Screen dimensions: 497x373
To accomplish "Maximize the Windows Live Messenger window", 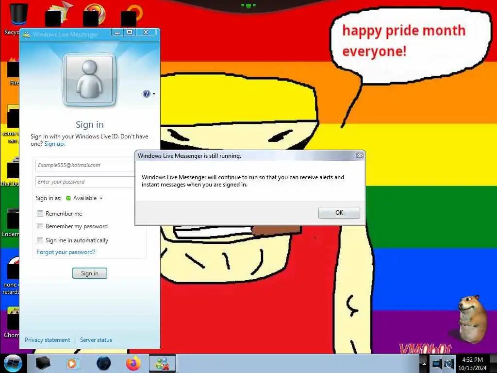I will pyautogui.click(x=130, y=33).
